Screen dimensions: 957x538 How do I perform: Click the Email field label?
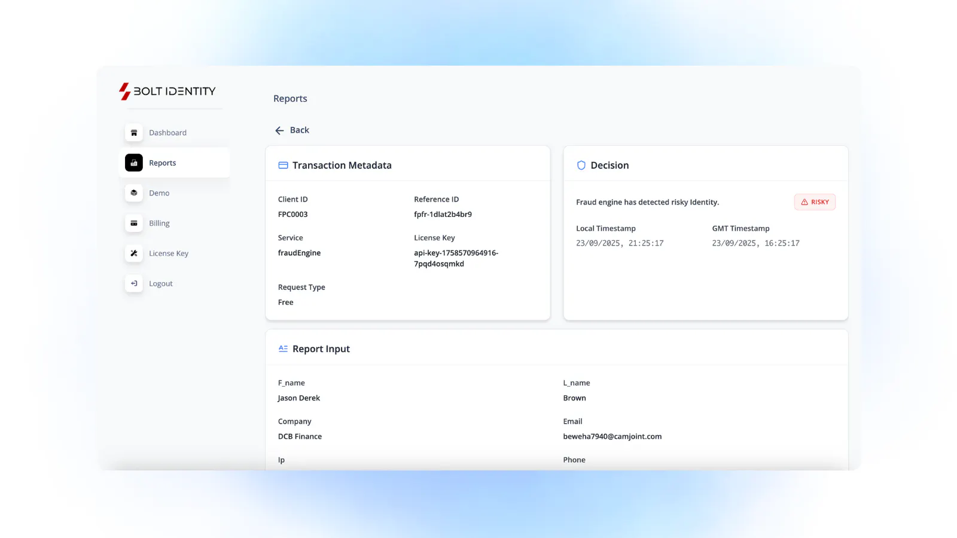pos(572,421)
